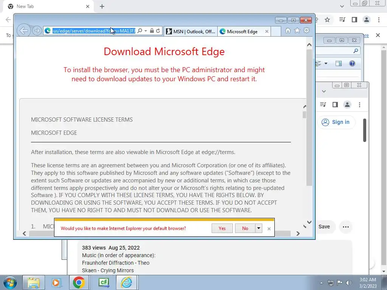The height and width of the screenshot is (290, 387).
Task: Go to the IE home page icon
Action: pos(288,30)
